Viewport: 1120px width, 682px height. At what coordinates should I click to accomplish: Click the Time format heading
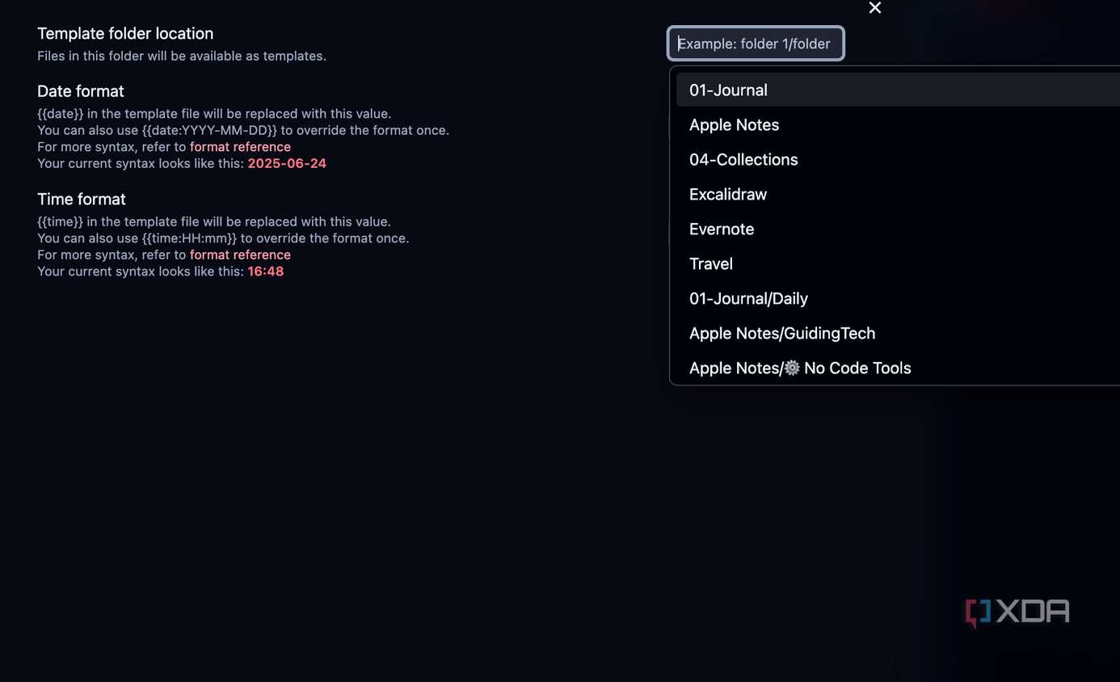coord(82,199)
